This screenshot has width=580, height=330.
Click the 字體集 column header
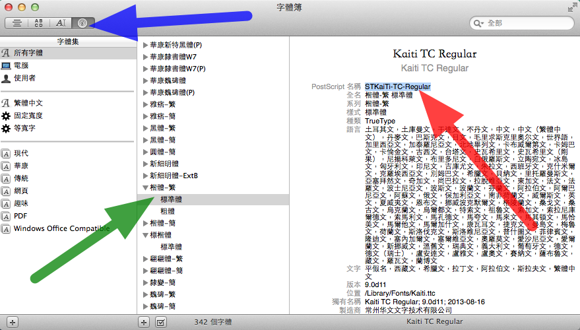68,42
